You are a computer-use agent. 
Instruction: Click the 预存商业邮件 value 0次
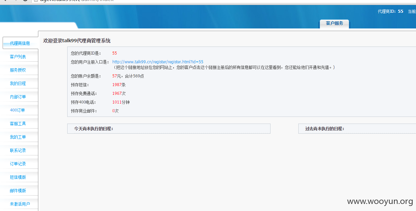[x=116, y=111]
